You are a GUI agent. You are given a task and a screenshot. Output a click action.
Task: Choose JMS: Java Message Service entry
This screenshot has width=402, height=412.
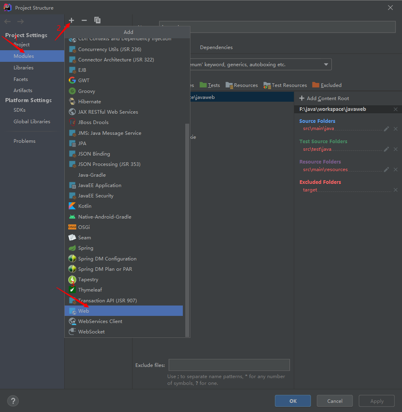[x=124, y=133]
